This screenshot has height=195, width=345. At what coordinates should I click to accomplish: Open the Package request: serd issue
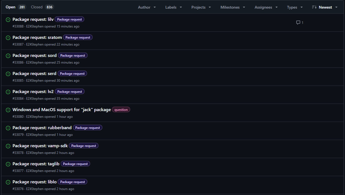point(34,74)
